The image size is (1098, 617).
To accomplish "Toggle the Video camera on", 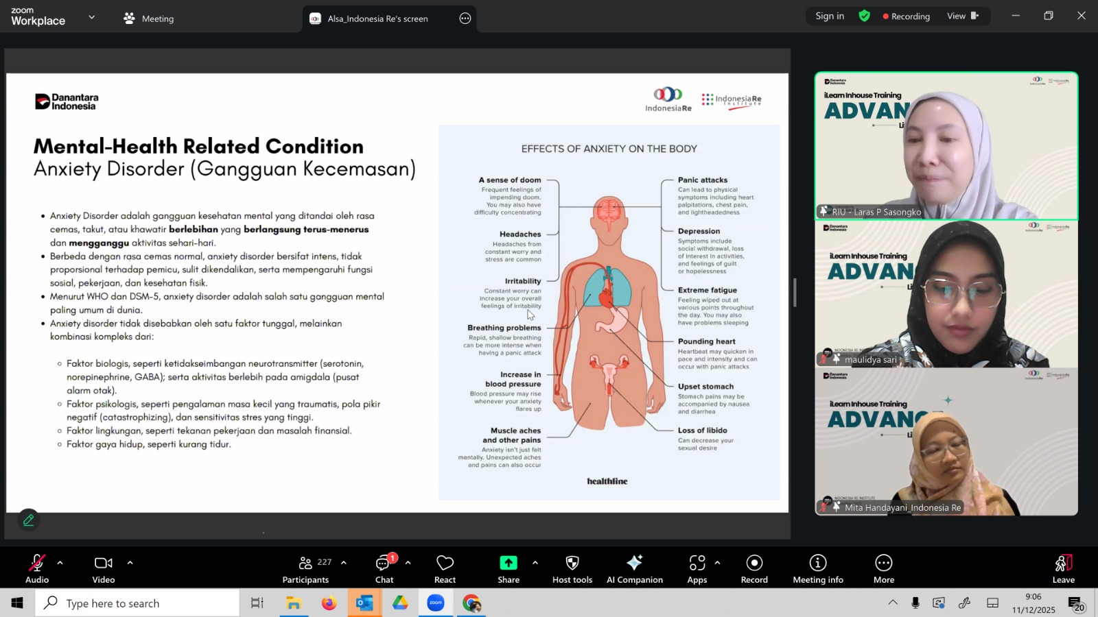I will click(x=104, y=564).
